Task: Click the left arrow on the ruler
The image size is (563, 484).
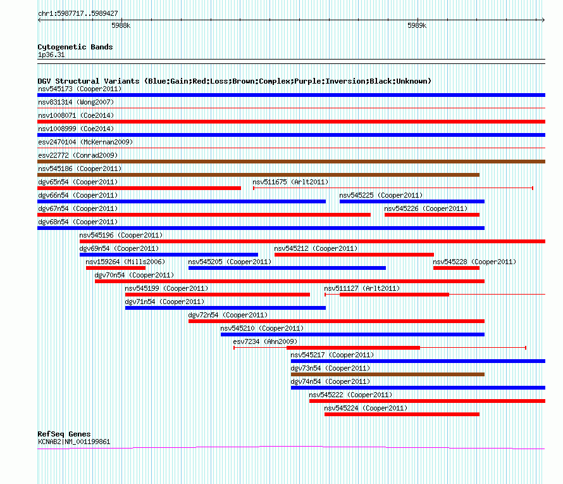Action: pyautogui.click(x=39, y=20)
